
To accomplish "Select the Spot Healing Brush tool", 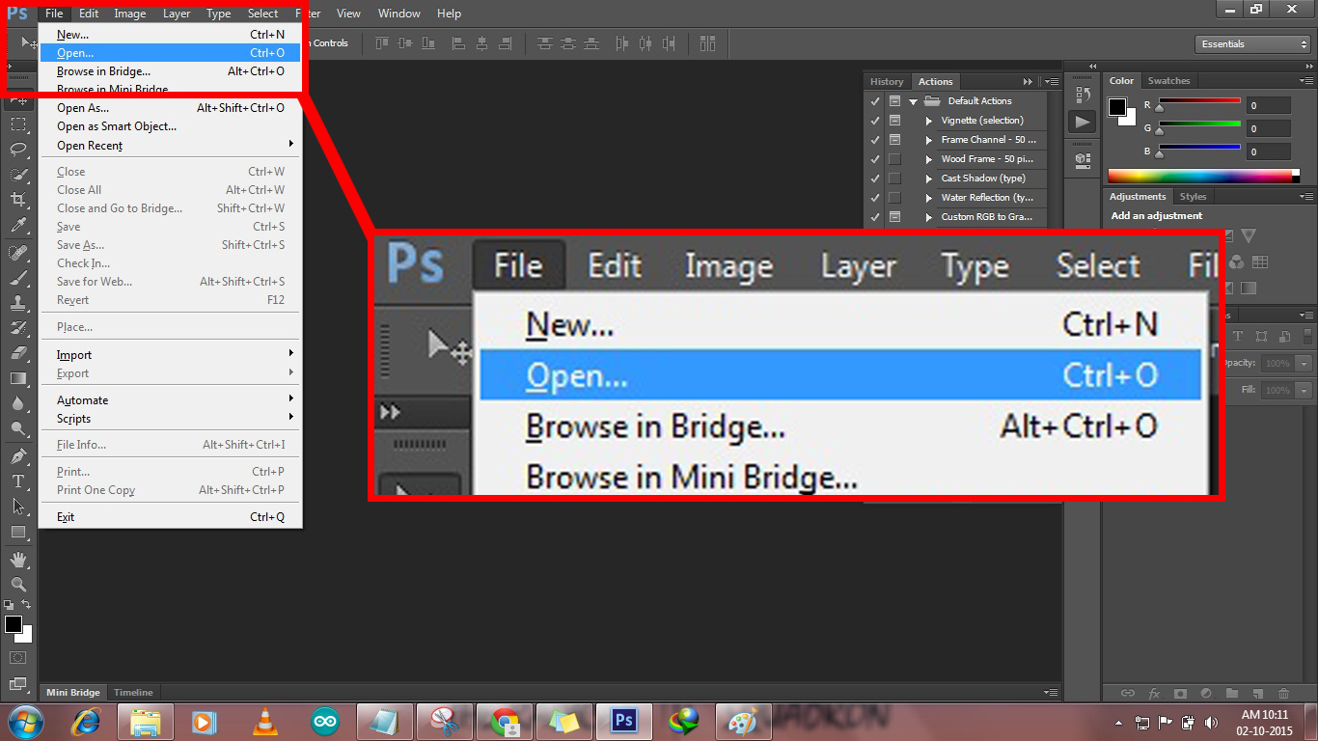I will click(x=18, y=253).
